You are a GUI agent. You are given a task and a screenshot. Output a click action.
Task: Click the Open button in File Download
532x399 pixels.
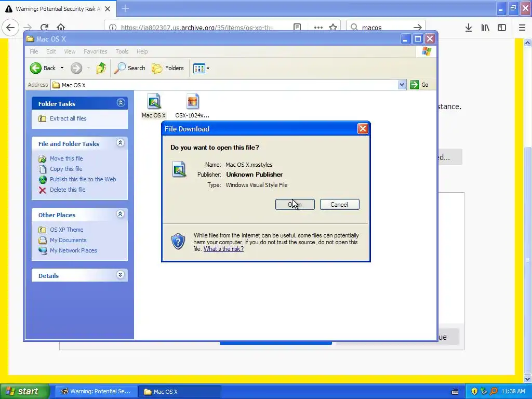click(x=295, y=205)
